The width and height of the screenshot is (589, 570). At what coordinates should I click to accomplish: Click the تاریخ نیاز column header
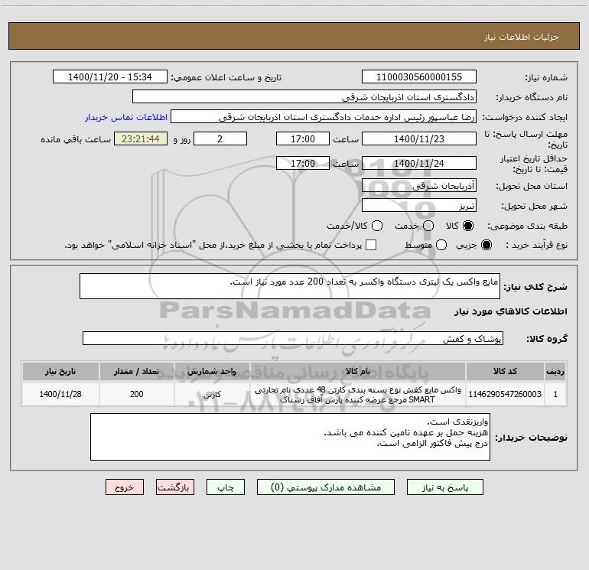[x=60, y=371]
